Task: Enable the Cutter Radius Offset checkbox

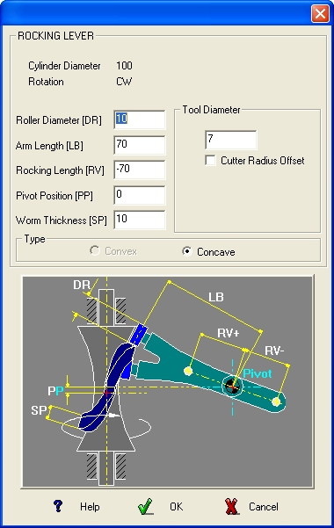Action: click(211, 160)
